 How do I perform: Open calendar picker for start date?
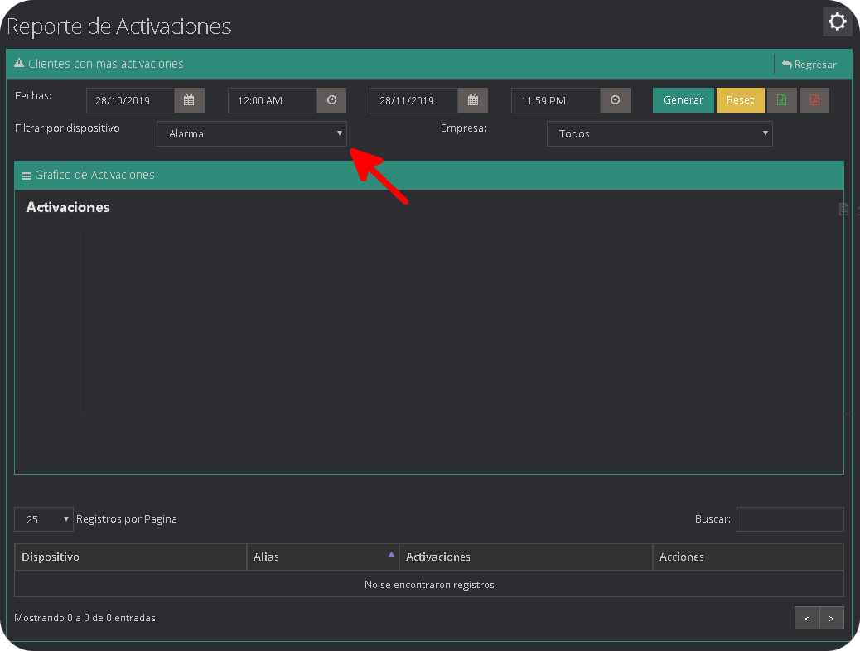(189, 100)
